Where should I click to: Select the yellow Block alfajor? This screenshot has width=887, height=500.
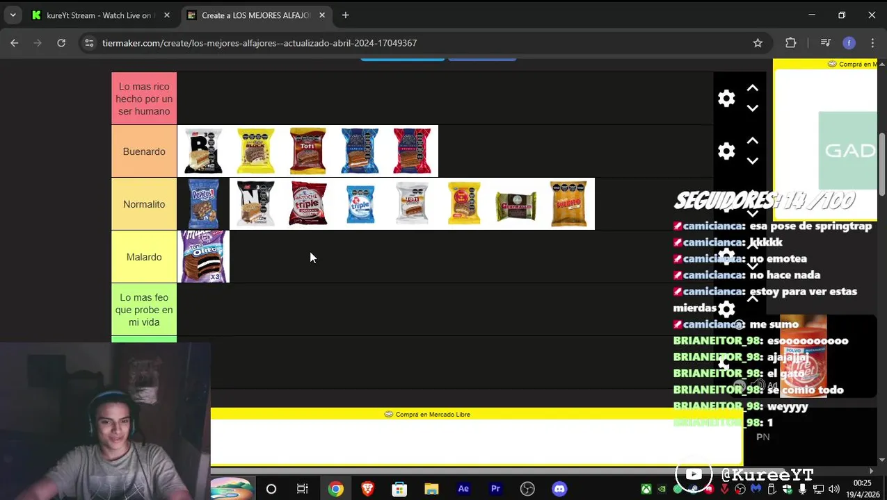[255, 151]
